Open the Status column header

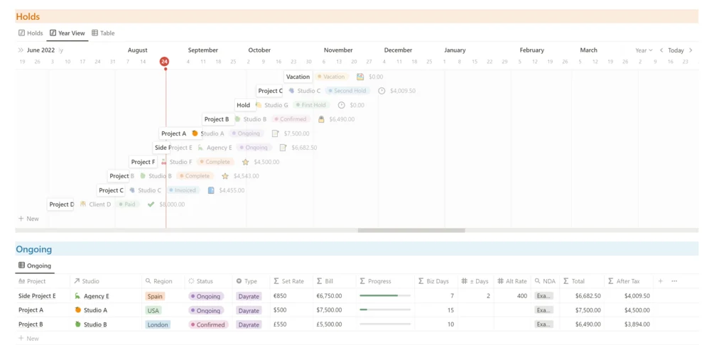(x=209, y=281)
